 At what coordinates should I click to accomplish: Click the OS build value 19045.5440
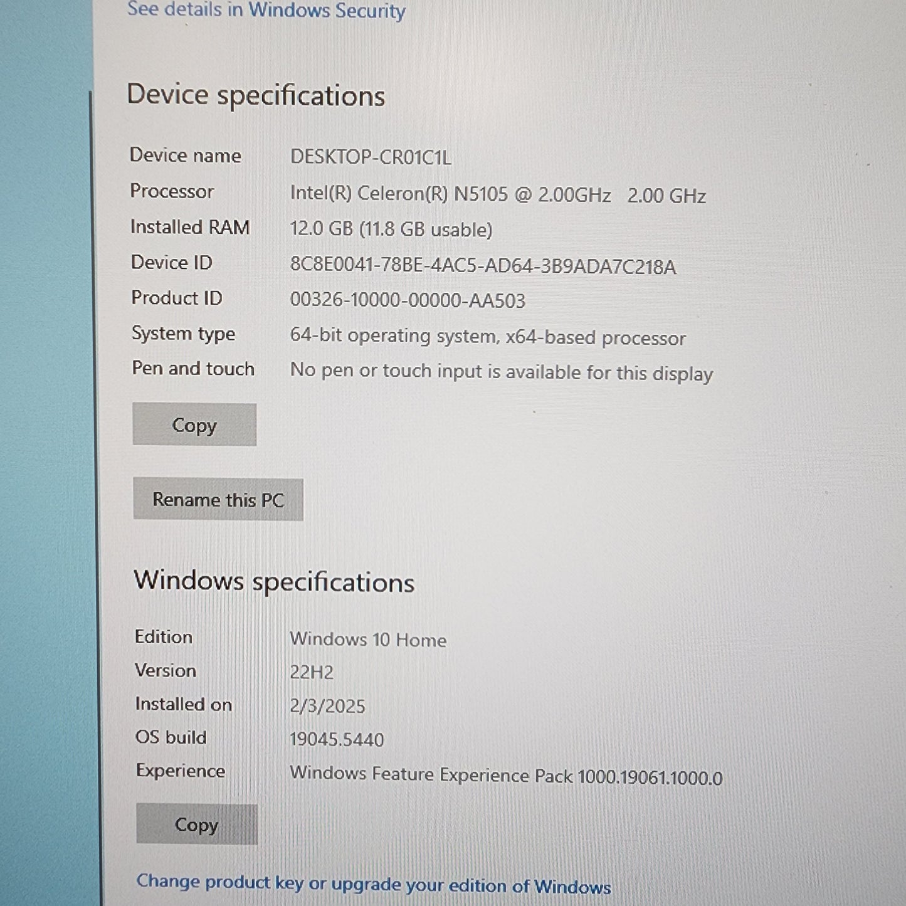click(337, 740)
